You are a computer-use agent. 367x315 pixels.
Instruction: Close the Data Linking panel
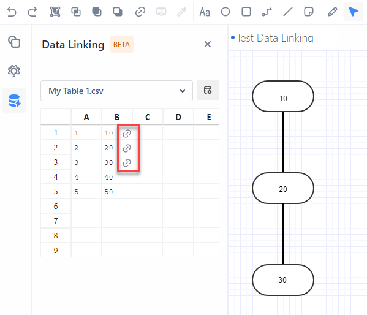point(207,44)
